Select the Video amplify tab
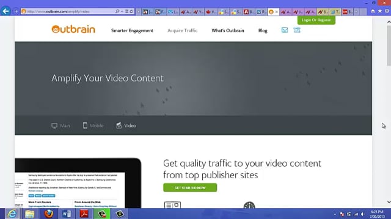Viewport: 391px width, 219px height. (x=126, y=126)
